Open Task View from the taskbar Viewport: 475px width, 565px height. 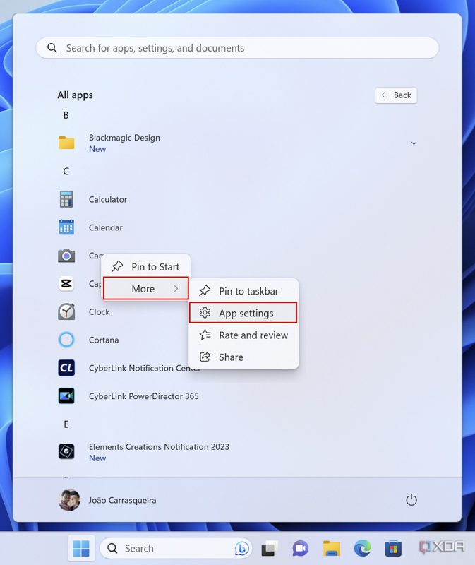pyautogui.click(x=270, y=549)
